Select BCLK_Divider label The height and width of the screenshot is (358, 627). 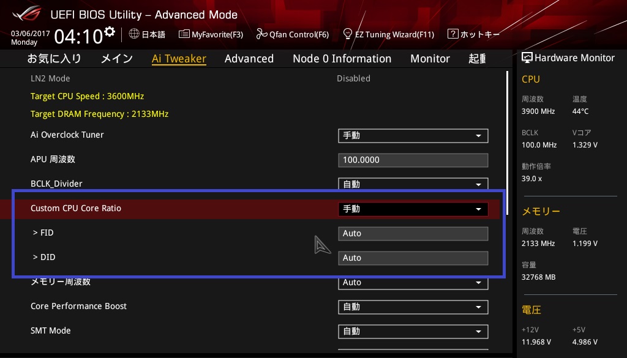pyautogui.click(x=56, y=184)
